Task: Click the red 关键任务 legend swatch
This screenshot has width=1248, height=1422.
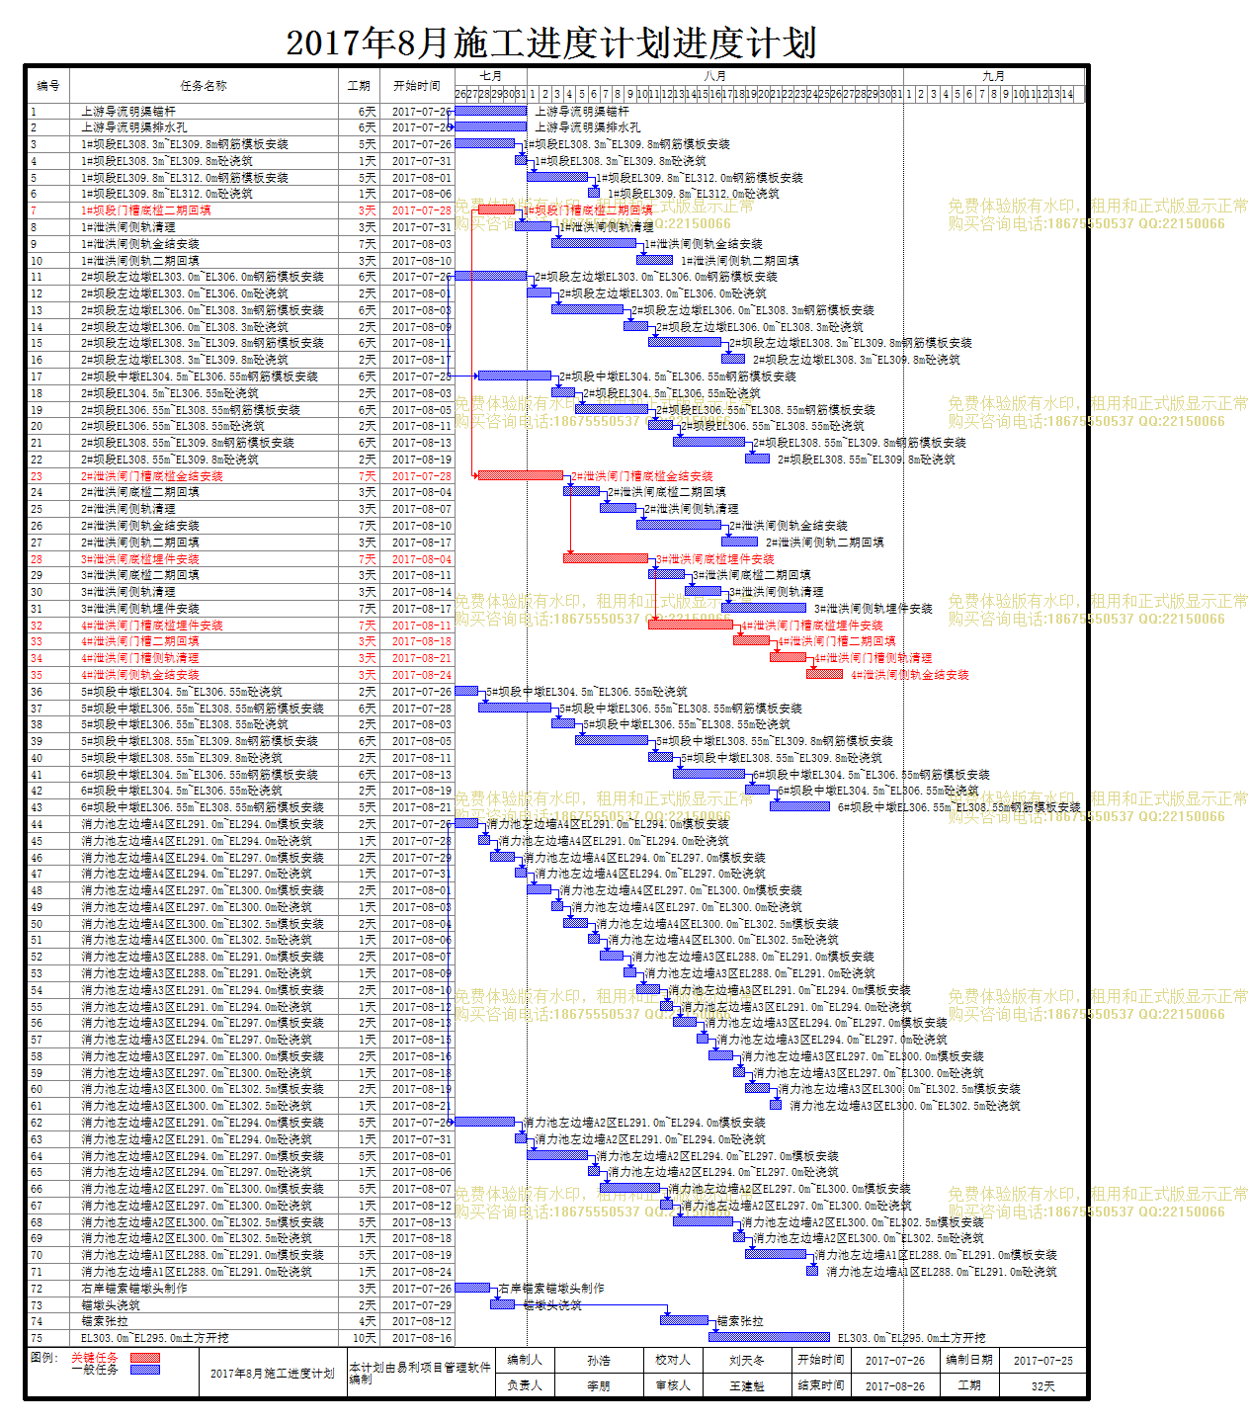Action: tap(144, 1358)
